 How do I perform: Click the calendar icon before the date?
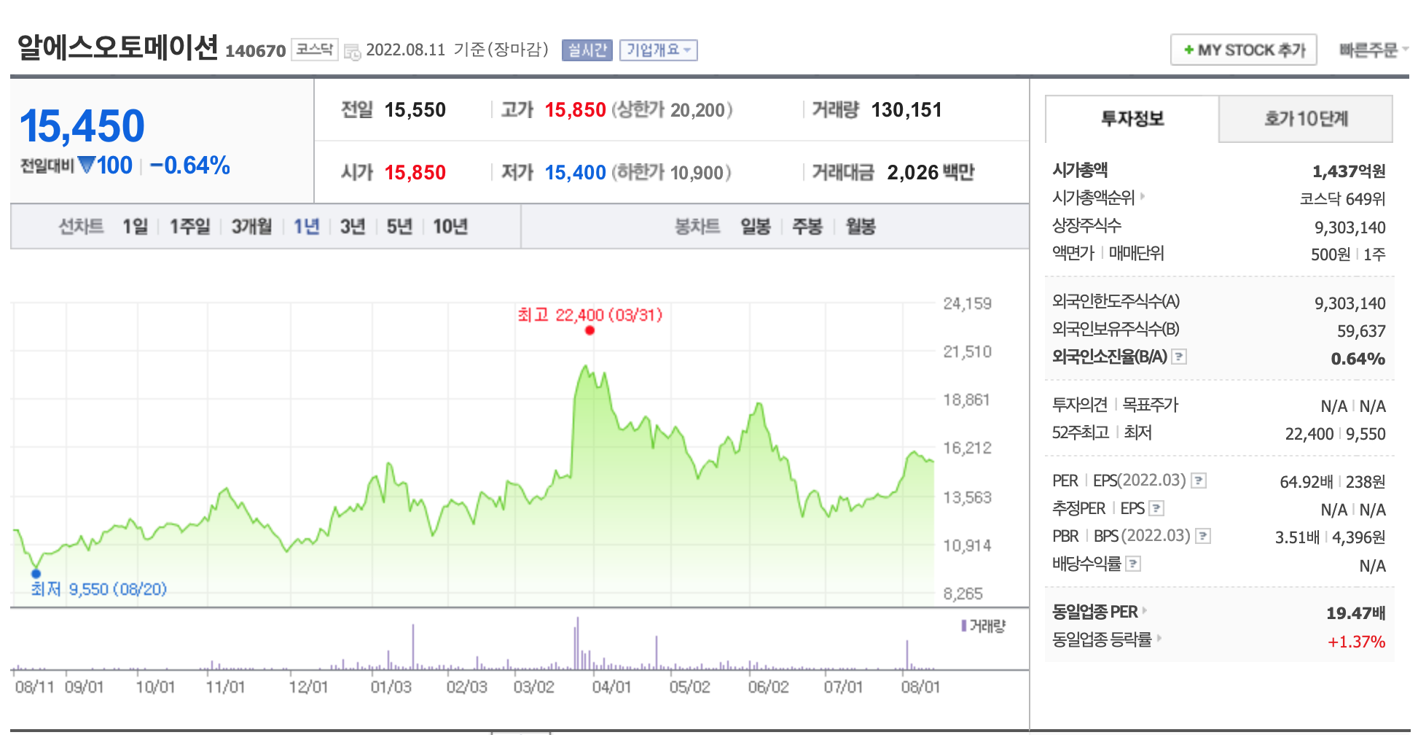(x=352, y=52)
